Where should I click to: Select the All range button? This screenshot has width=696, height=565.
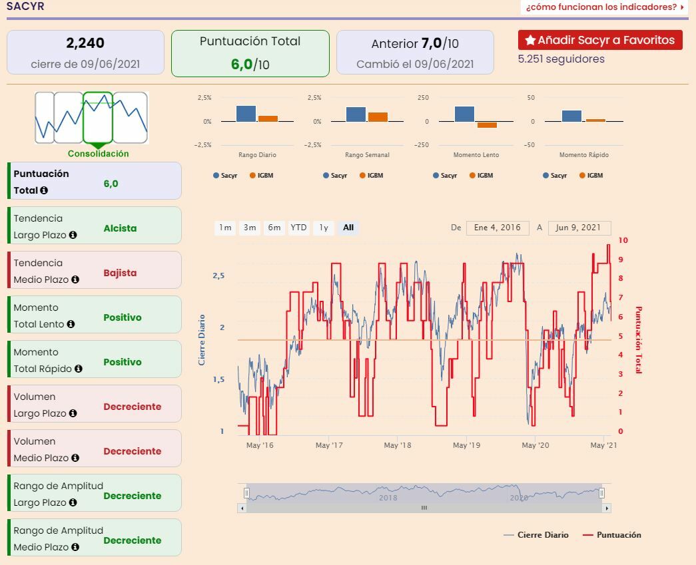point(348,228)
